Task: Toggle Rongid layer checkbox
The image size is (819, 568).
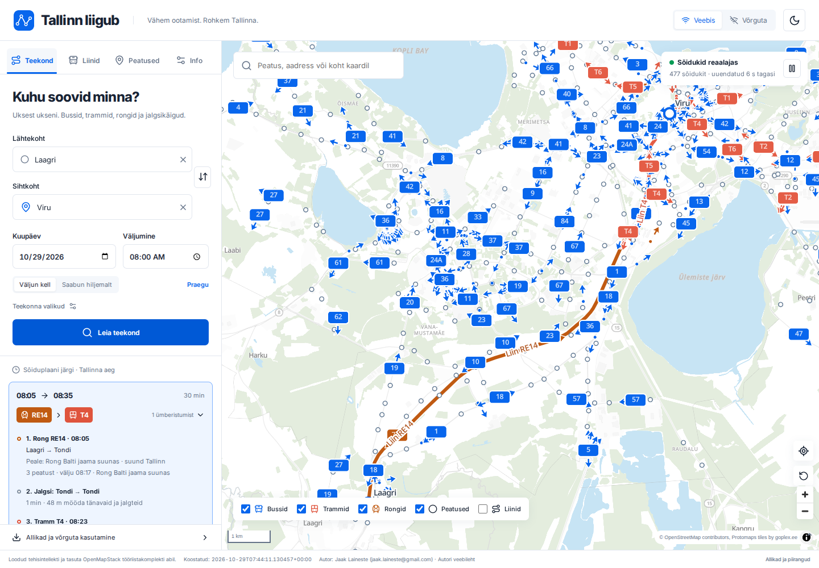Action: coord(363,509)
